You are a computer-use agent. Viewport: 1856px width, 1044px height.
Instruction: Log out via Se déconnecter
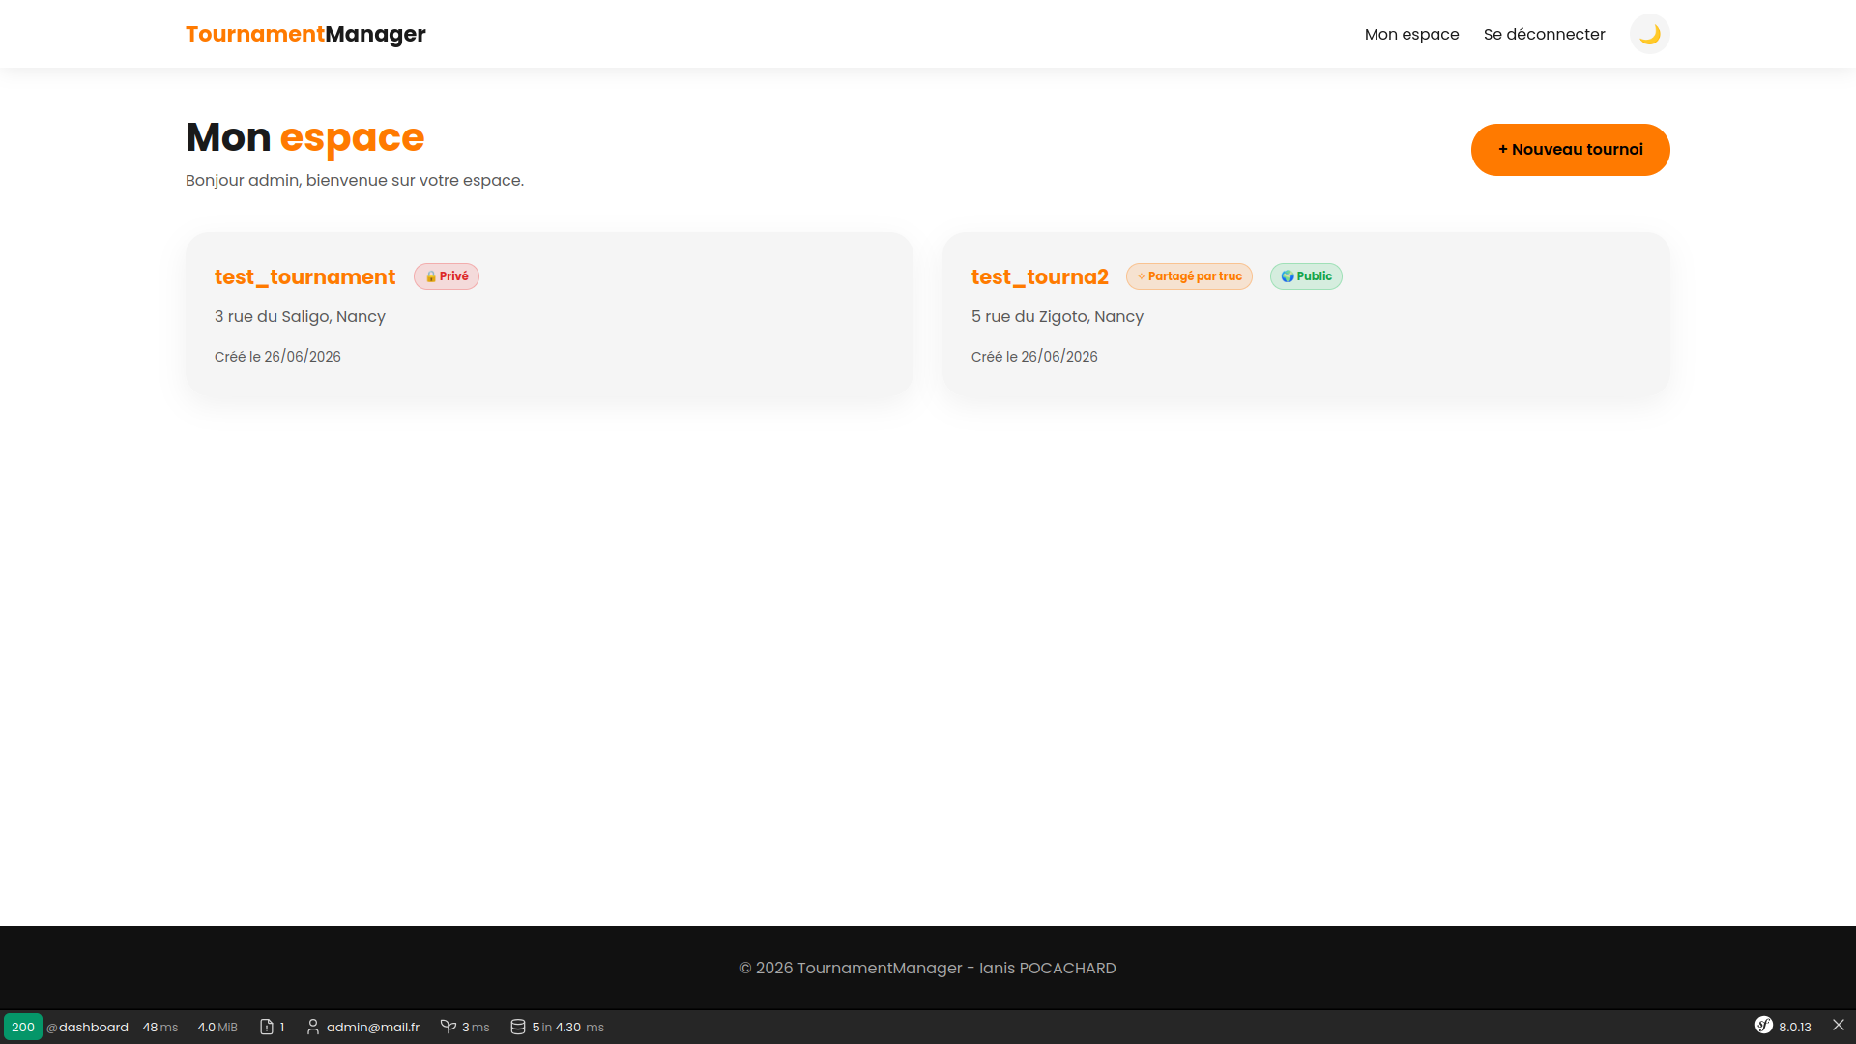click(1544, 34)
